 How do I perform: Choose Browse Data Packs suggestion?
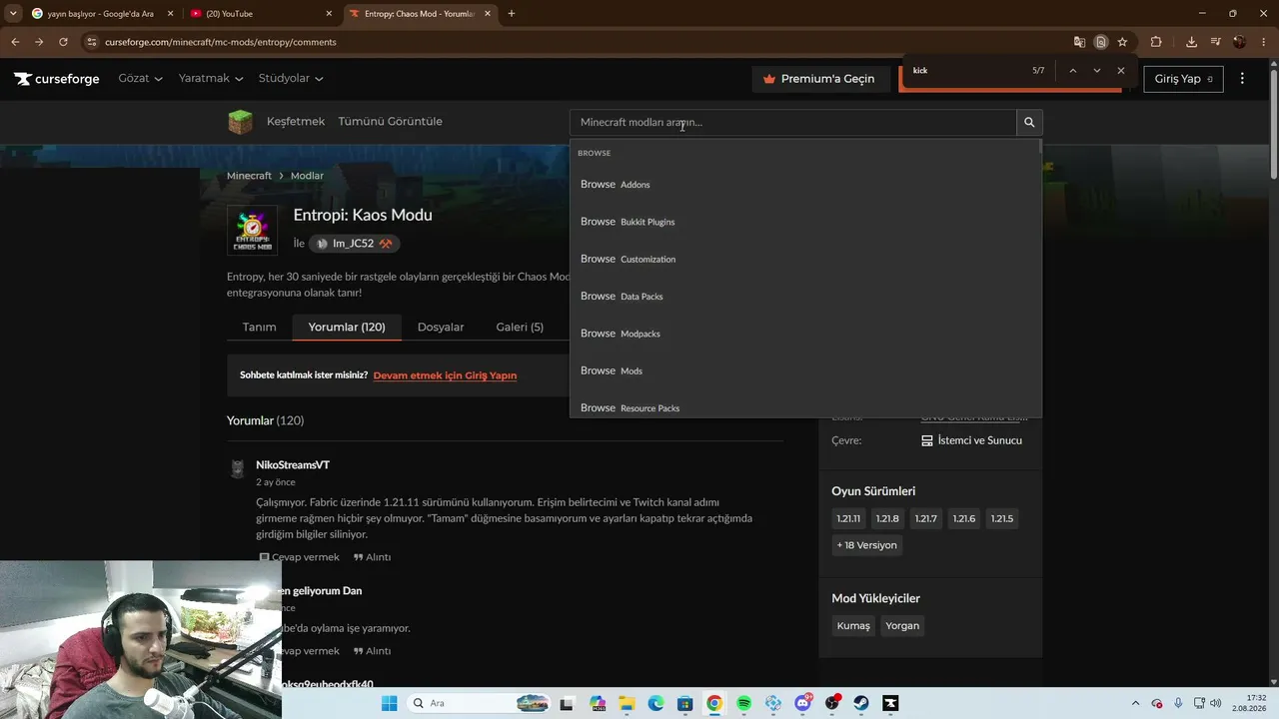click(x=805, y=297)
